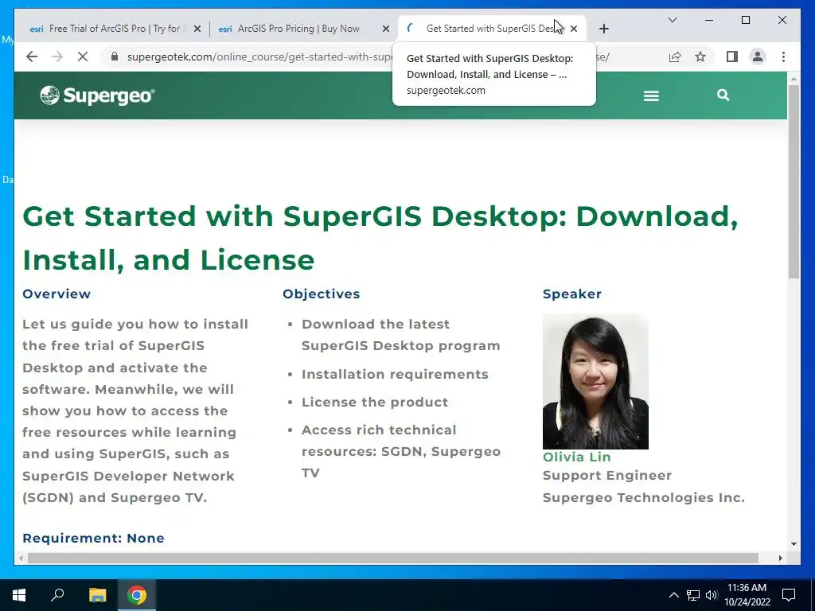Click the Chrome taskbar icon
The height and width of the screenshot is (611, 815).
pos(137,595)
